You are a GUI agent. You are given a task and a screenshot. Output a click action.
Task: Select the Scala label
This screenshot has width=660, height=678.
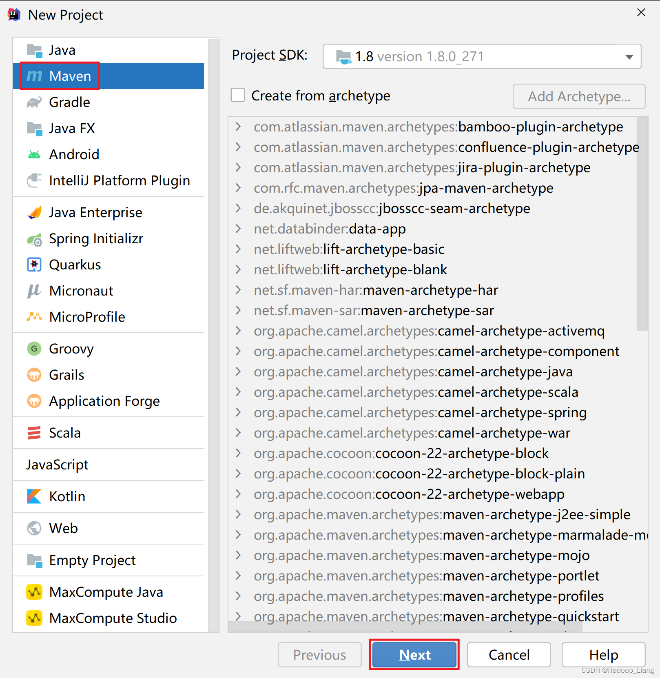[x=65, y=433]
